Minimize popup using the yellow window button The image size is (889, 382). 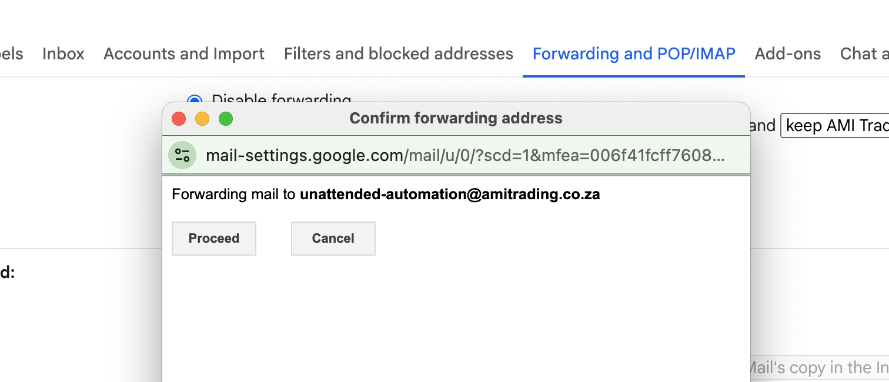tap(202, 119)
